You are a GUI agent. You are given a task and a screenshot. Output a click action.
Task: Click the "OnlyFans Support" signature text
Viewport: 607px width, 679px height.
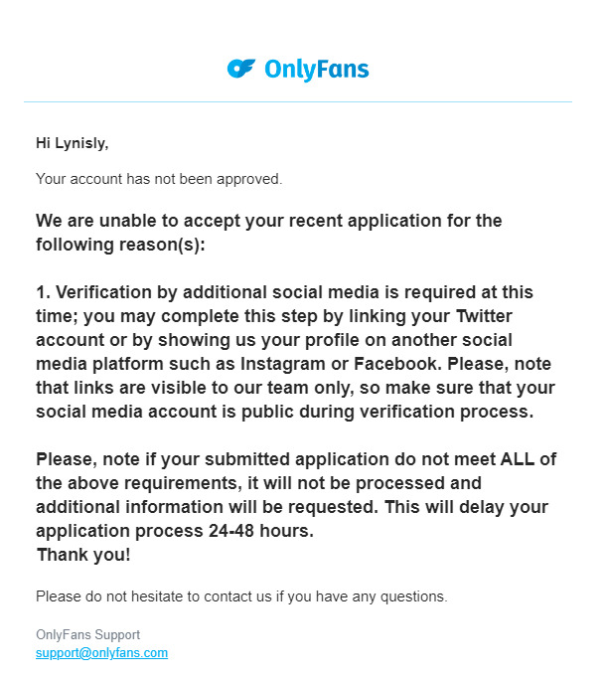[87, 634]
